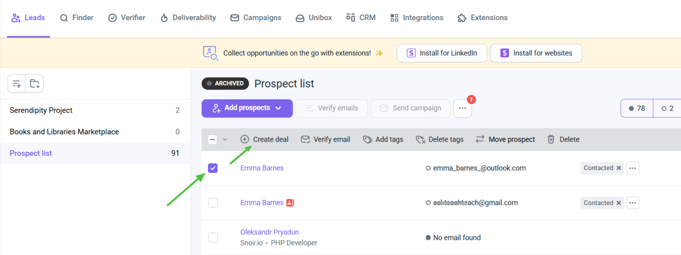Click the Delete tags icon
Screen dimensions: 681x255
[x=420, y=139]
